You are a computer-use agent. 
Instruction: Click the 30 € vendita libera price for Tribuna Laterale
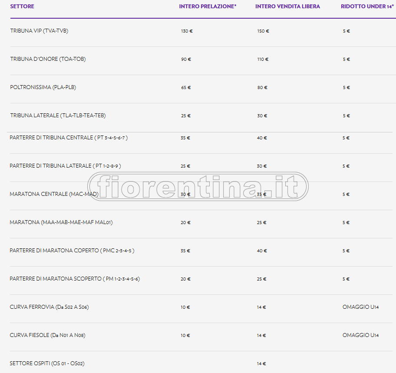(x=262, y=116)
